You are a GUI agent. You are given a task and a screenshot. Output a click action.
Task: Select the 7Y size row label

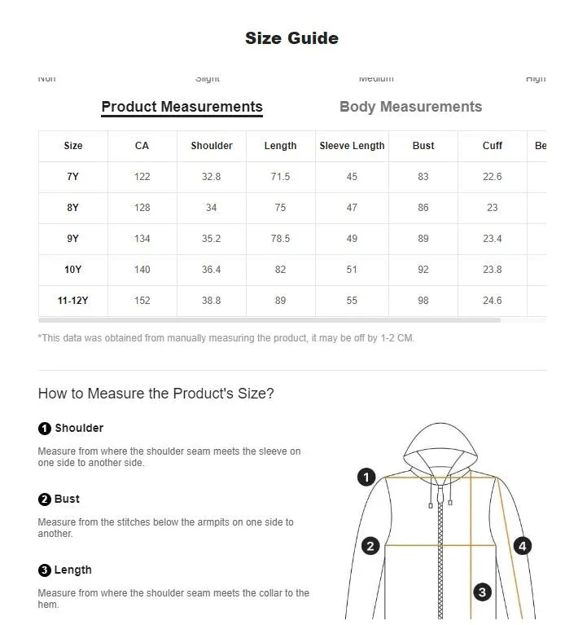[x=73, y=177]
